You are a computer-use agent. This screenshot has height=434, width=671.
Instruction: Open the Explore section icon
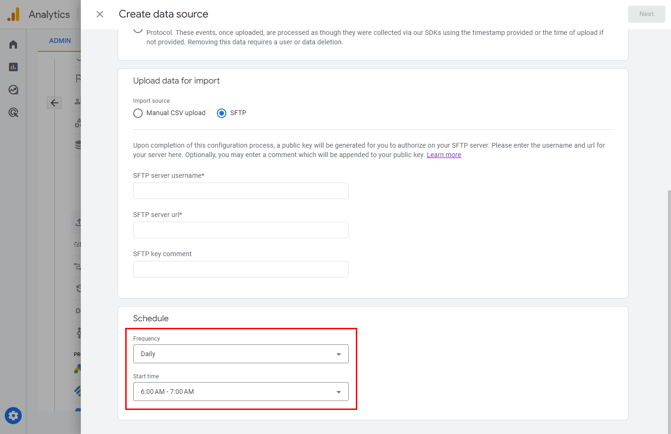pyautogui.click(x=13, y=90)
